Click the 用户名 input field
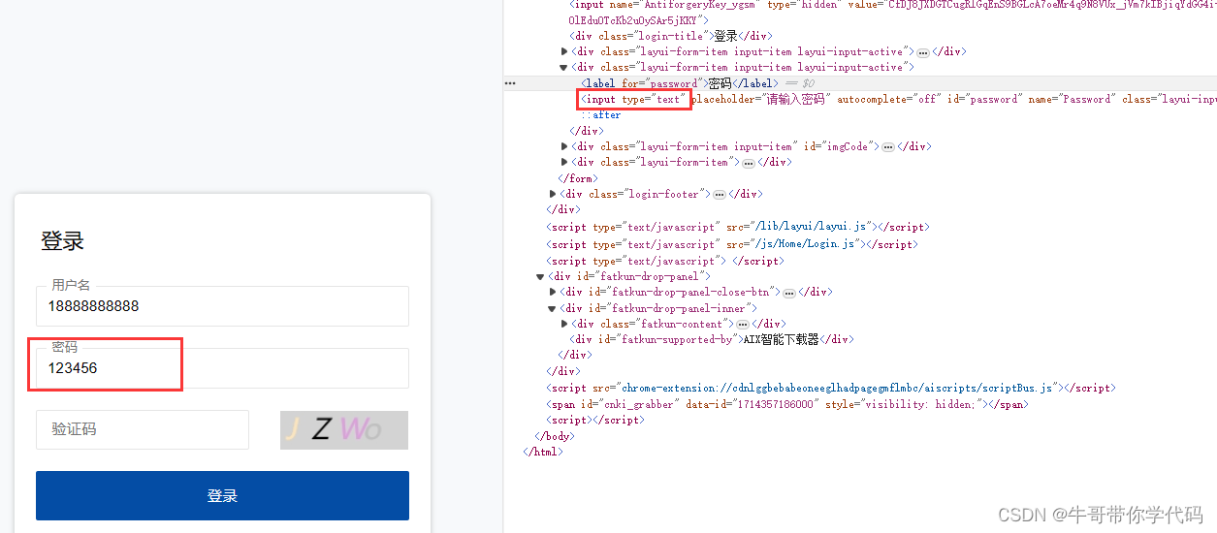The width and height of the screenshot is (1217, 533). (222, 306)
